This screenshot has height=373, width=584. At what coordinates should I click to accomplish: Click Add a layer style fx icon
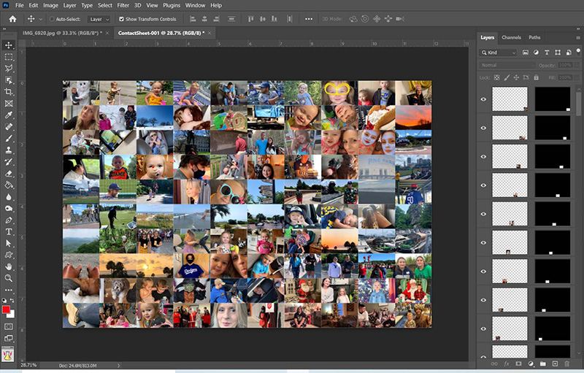coord(507,364)
